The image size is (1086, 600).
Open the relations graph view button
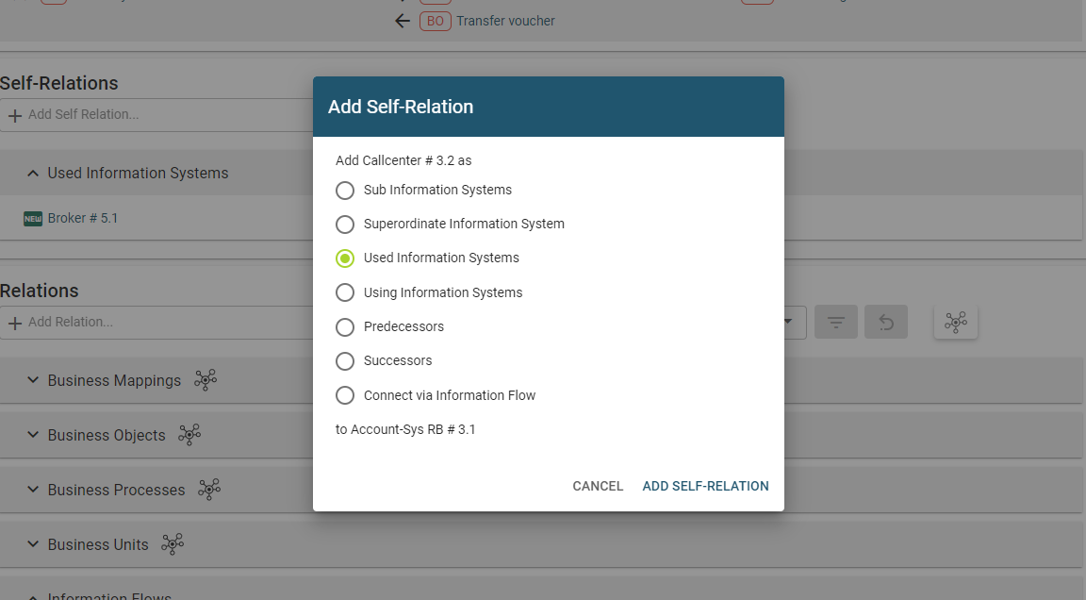click(956, 323)
